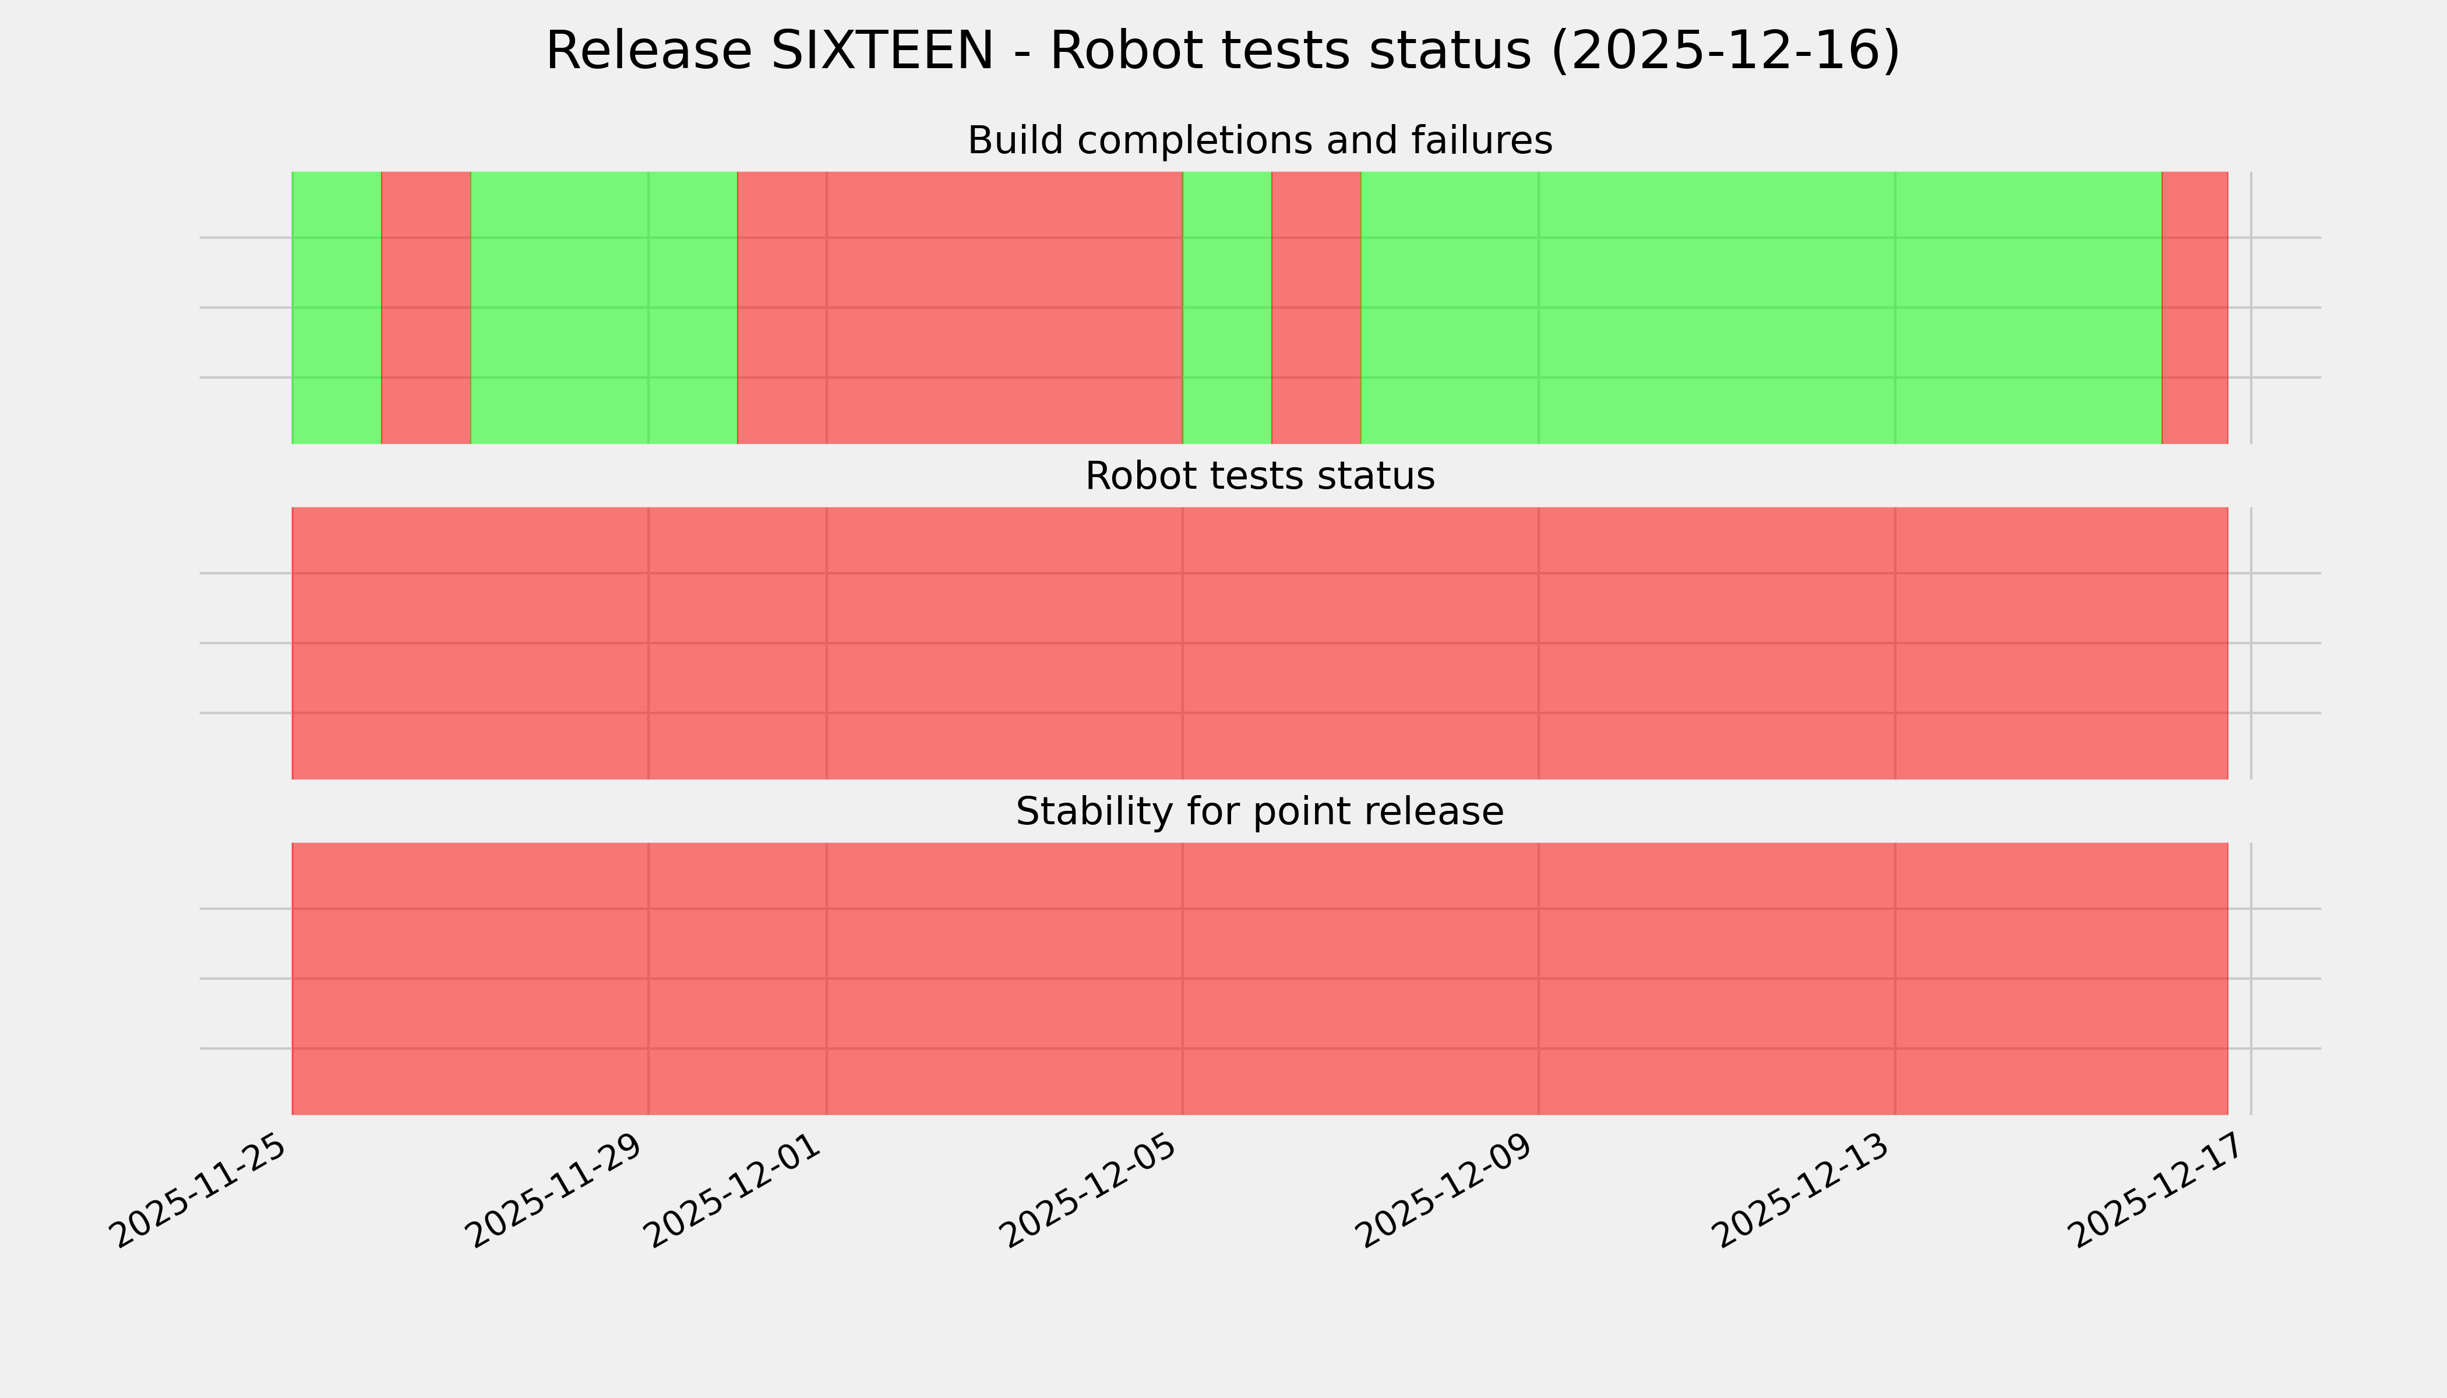Click the longest green build completion segment
This screenshot has width=2447, height=1398.
[1760, 307]
